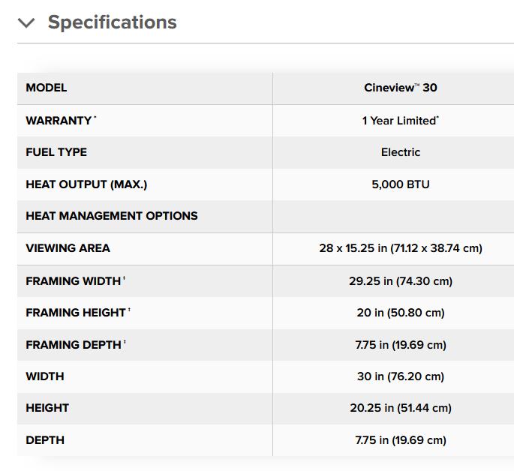
Task: Click the Cineview 30 model value
Action: pos(400,88)
